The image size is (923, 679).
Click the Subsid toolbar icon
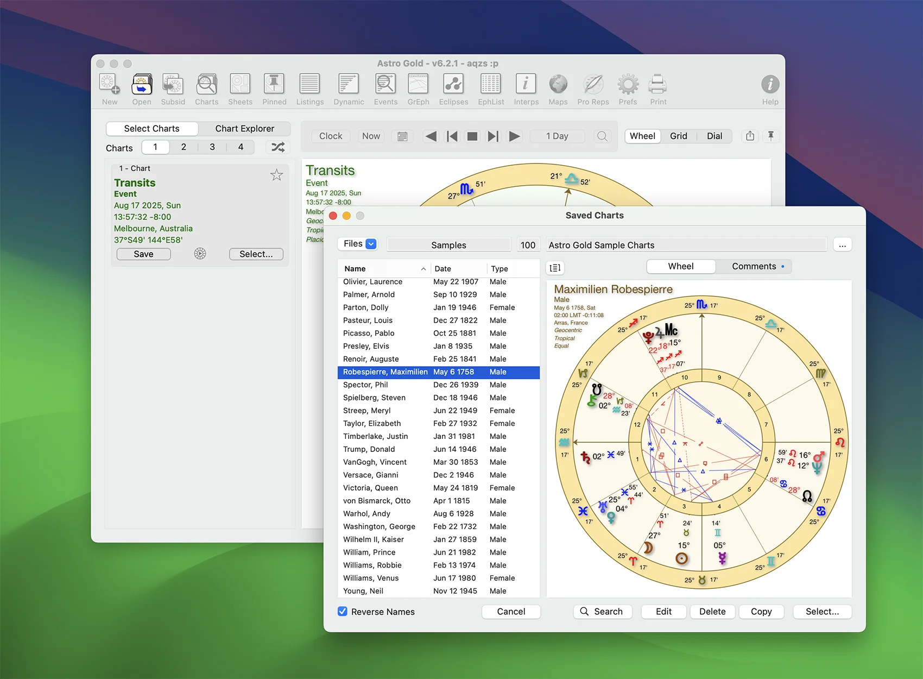click(173, 85)
